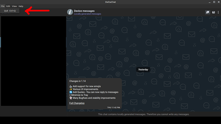The height and width of the screenshot is (124, 221).
Task: Click the Yesterday date marker
Action: pos(143,69)
